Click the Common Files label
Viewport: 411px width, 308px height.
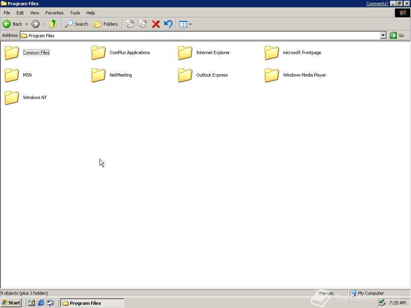36,53
